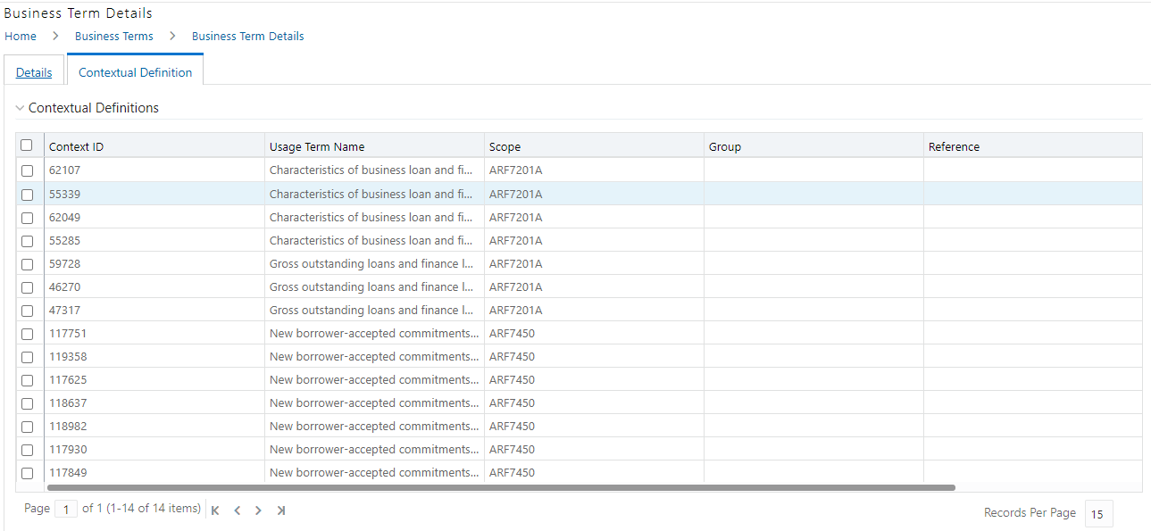Open the Contextual Definition tab

tap(135, 72)
